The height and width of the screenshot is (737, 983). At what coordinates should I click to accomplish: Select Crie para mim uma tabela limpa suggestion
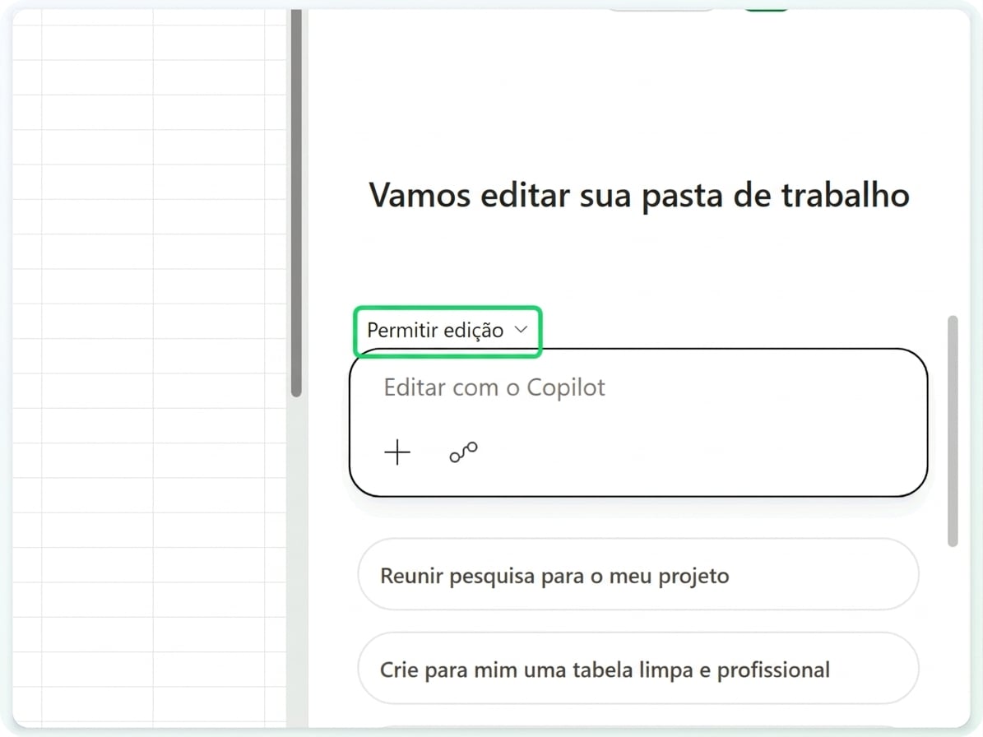[638, 669]
